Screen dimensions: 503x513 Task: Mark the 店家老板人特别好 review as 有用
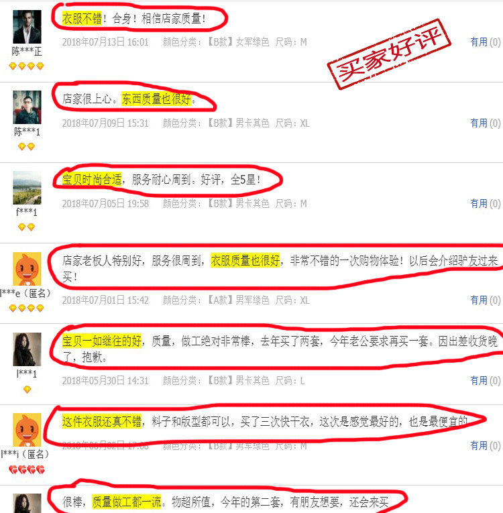pos(486,300)
